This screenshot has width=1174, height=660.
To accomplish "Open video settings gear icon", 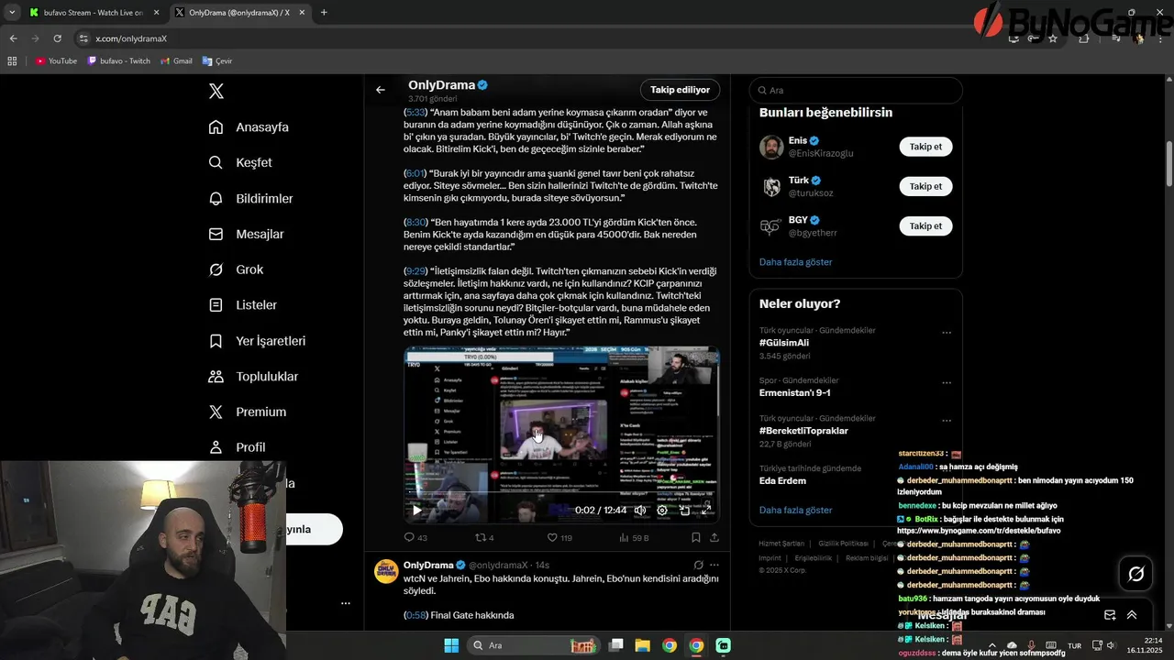I will (662, 511).
